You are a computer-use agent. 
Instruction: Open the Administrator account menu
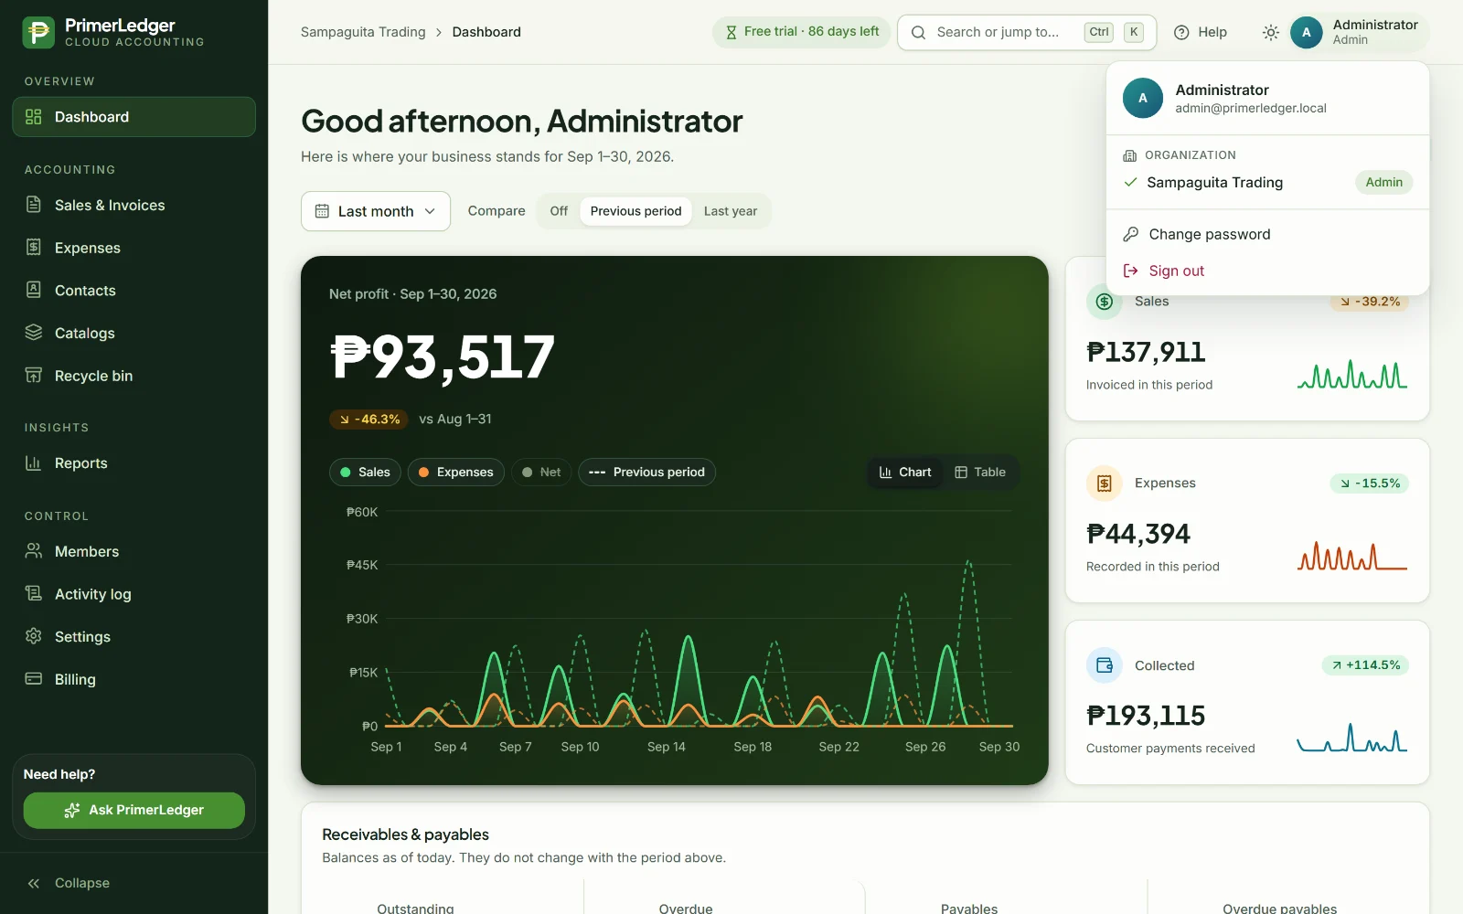[1357, 32]
